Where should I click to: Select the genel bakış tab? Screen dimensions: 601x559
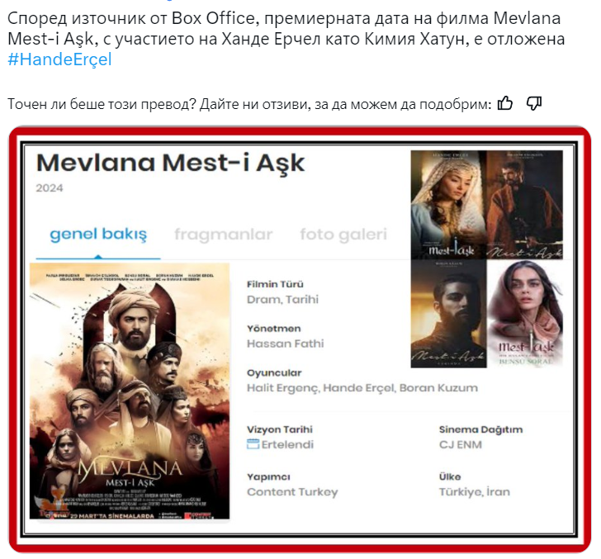(98, 234)
